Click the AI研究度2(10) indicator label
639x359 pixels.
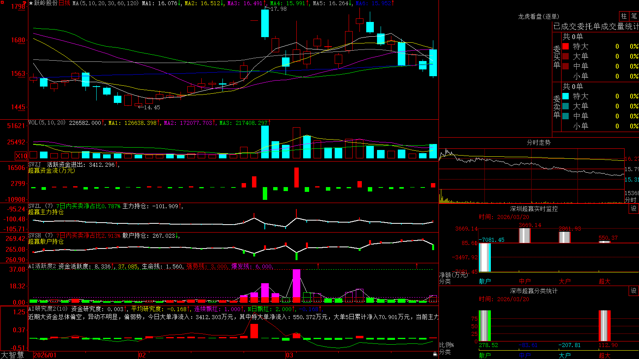48,309
